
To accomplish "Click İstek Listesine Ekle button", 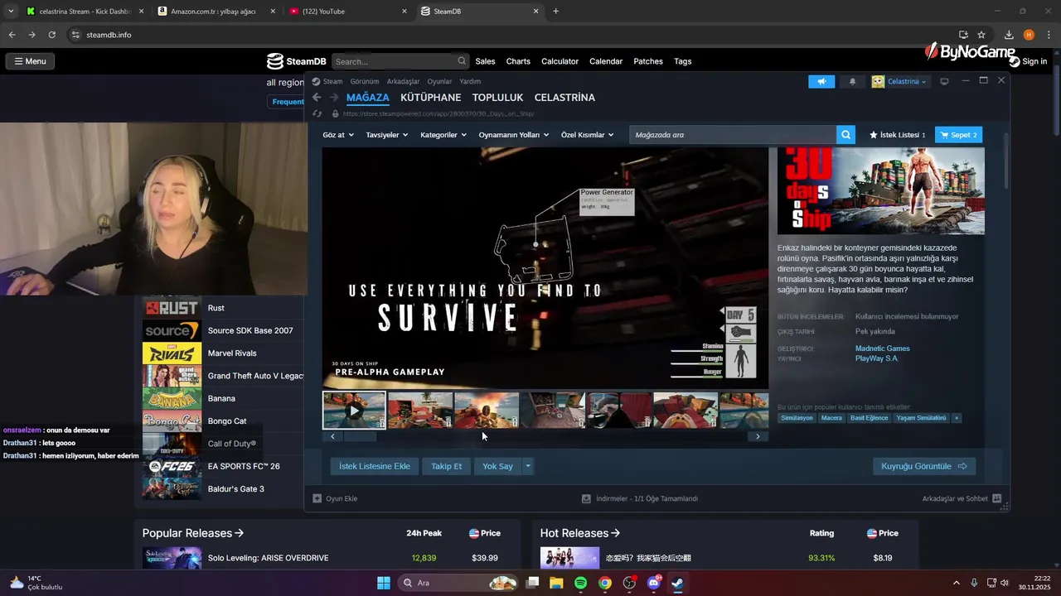I will 375,466.
